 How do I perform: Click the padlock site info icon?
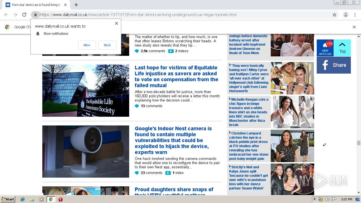point(35,15)
